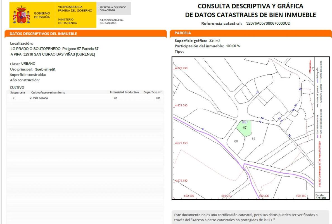Image resolution: width=332 pixels, height=224 pixels.
Task: Click the Ministerio de Hacienda emblem text
Action: coord(67,21)
